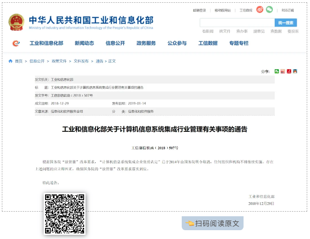Click the orange gear logo in navigation
This screenshot has height=239, width=310.
point(16,43)
